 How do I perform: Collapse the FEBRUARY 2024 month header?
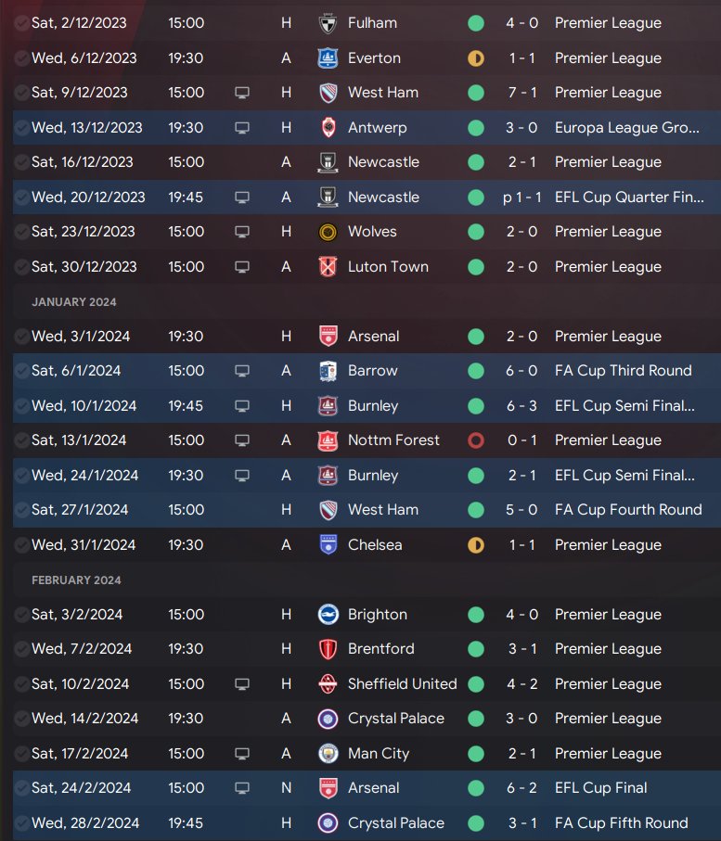pos(76,580)
